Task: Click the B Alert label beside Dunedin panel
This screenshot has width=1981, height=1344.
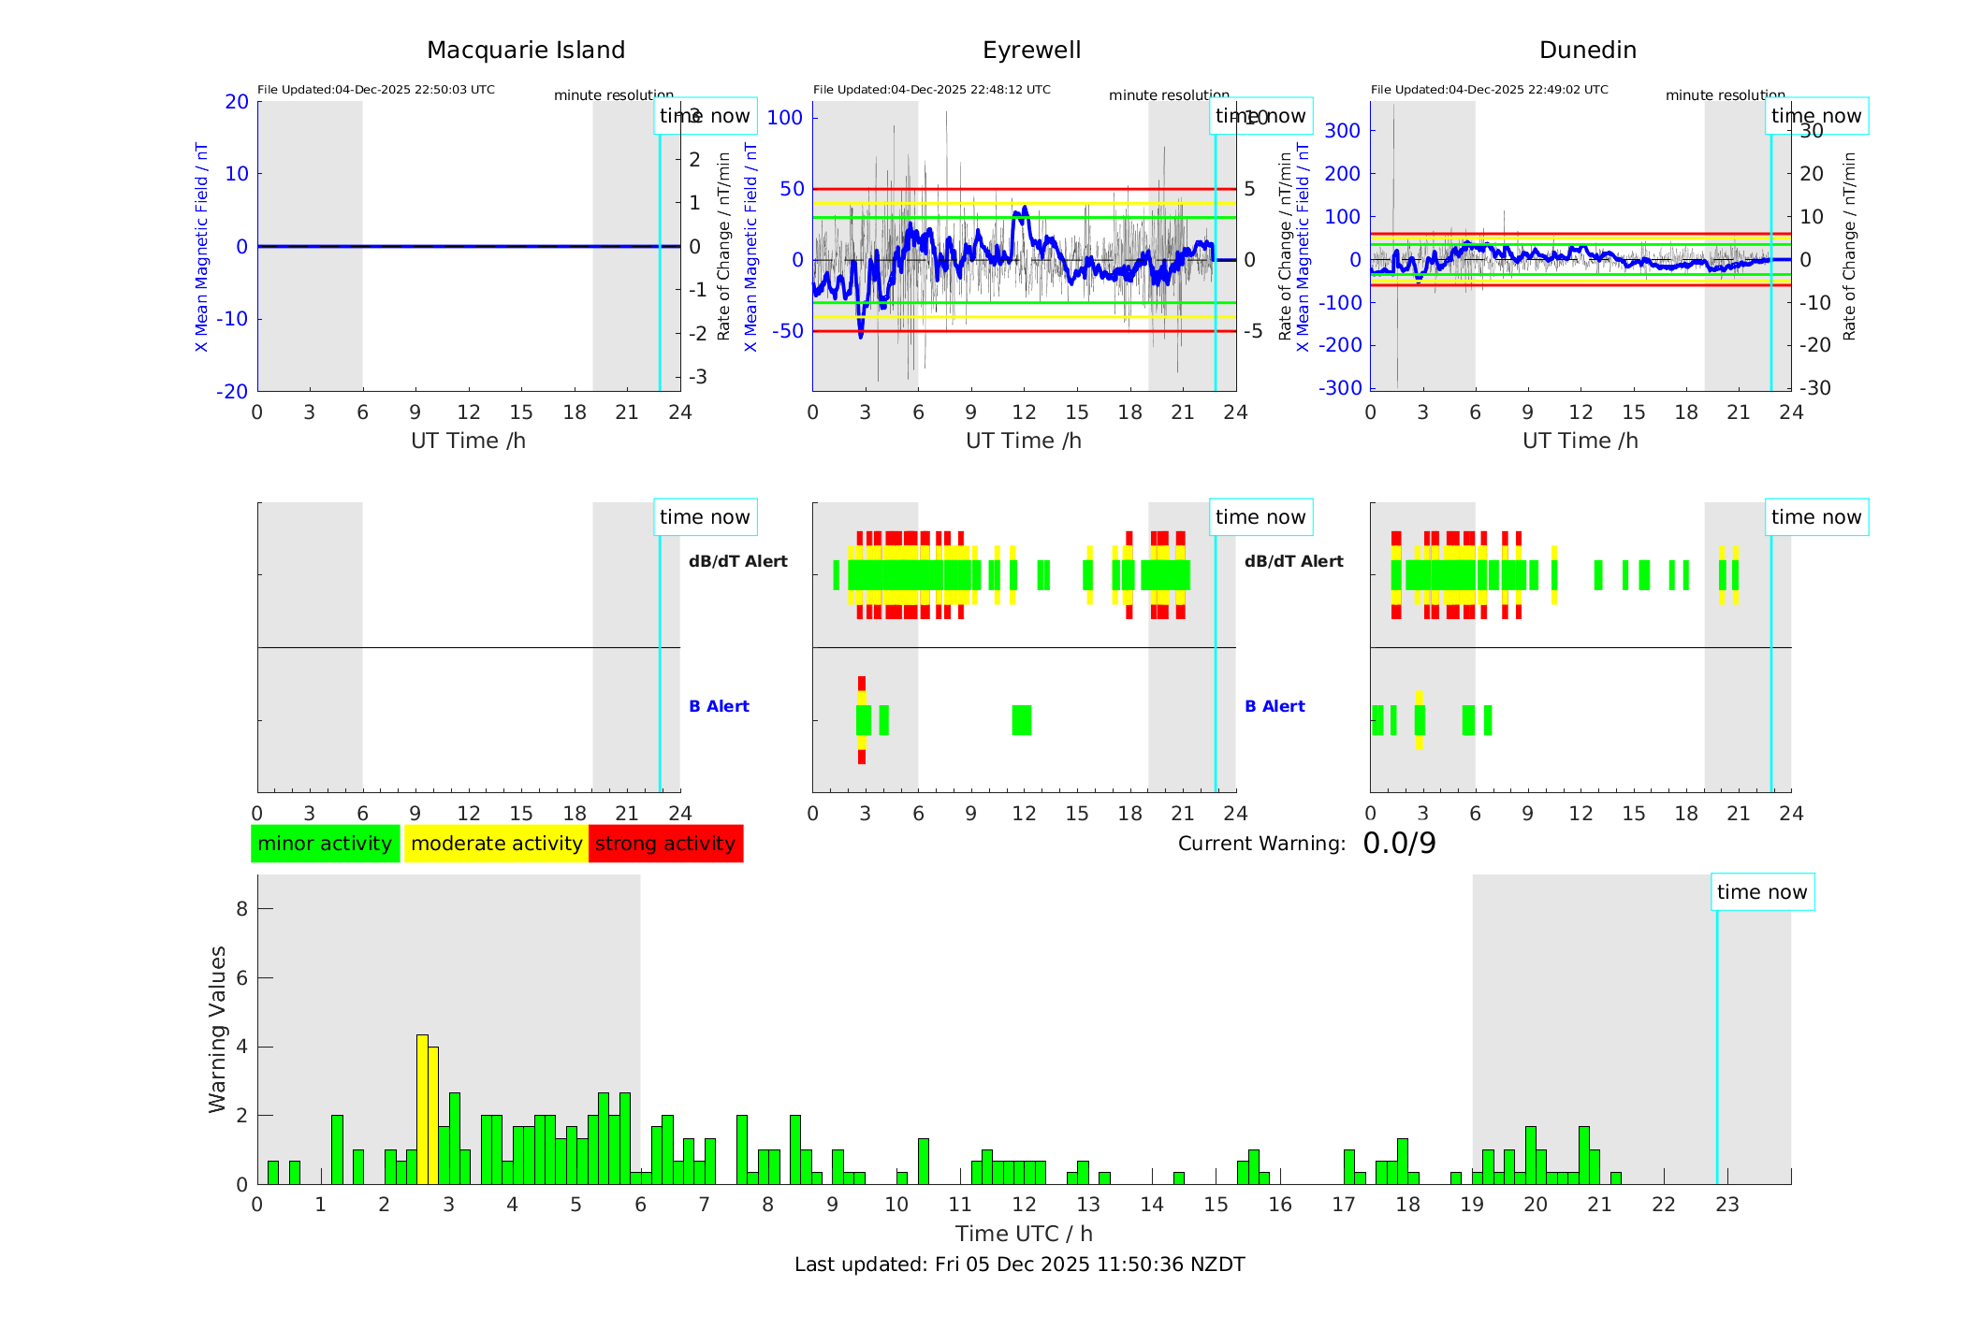Action: click(x=1275, y=706)
